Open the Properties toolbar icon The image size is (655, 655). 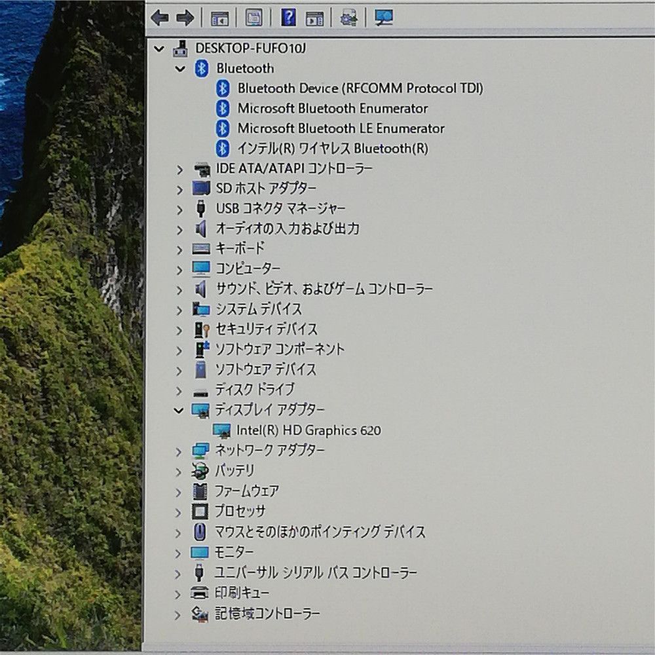point(253,18)
